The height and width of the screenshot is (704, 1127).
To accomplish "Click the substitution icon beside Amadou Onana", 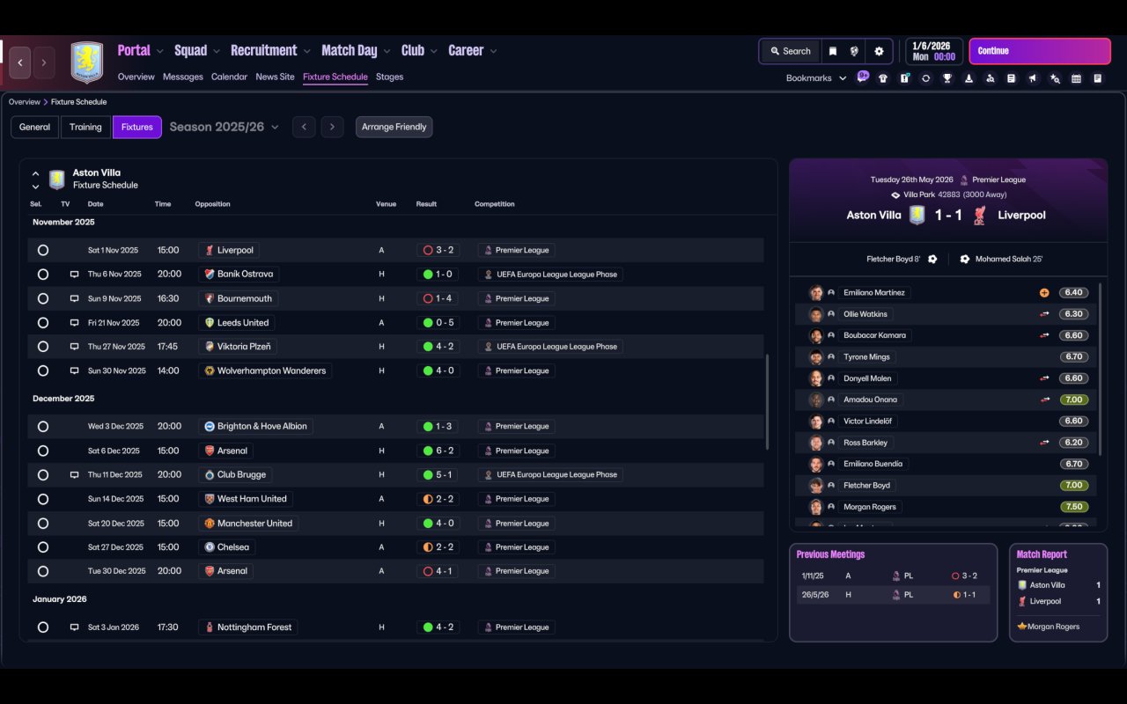I will (1044, 400).
